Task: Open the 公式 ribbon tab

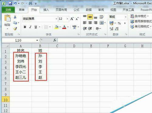Action: pyautogui.click(x=76, y=10)
